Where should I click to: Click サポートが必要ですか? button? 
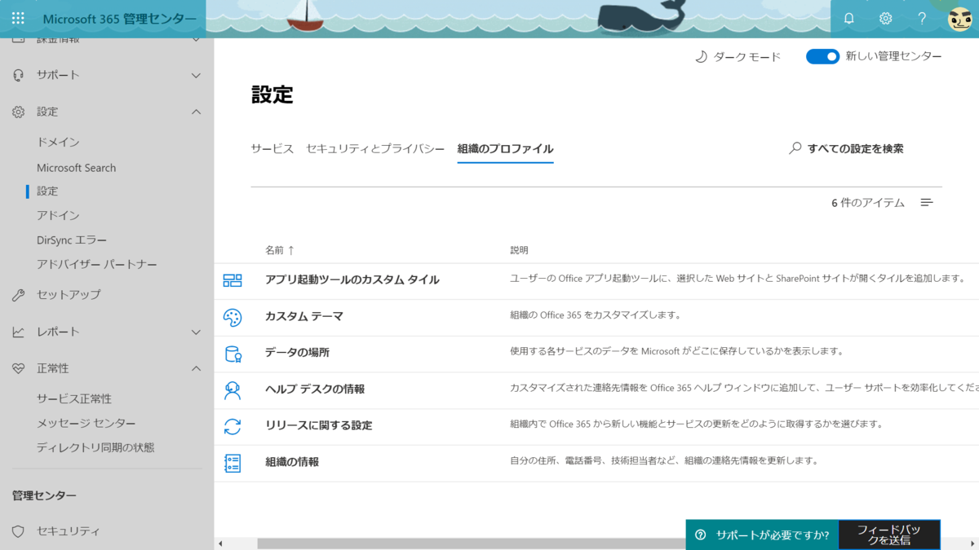pyautogui.click(x=762, y=535)
